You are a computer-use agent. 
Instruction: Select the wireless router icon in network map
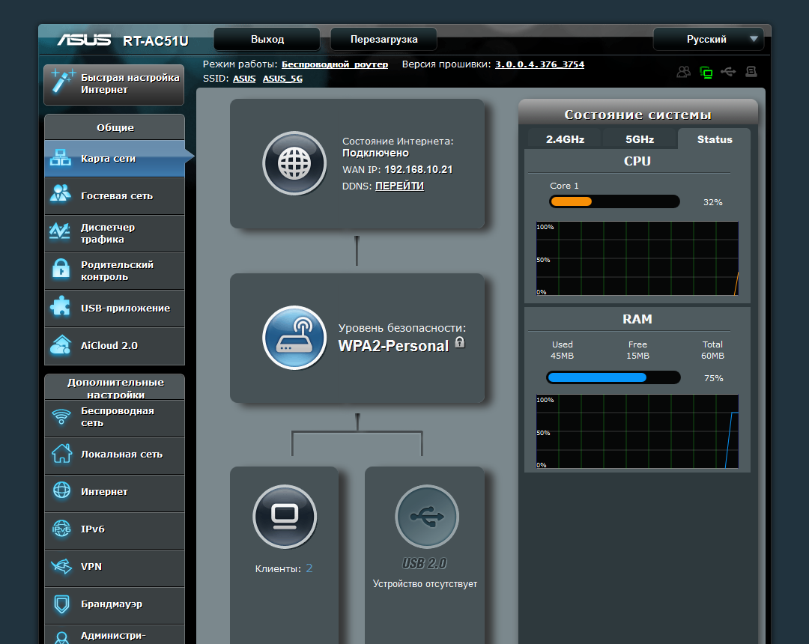(x=294, y=338)
